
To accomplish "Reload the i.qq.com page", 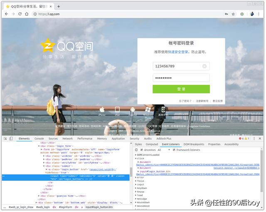I will [20, 14].
